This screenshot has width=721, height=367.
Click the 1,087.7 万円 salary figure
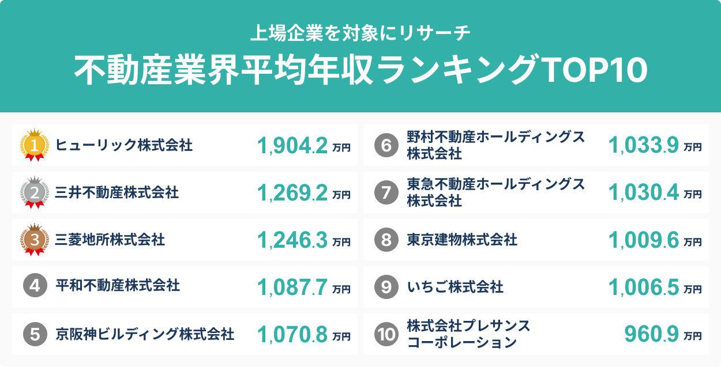click(x=304, y=286)
